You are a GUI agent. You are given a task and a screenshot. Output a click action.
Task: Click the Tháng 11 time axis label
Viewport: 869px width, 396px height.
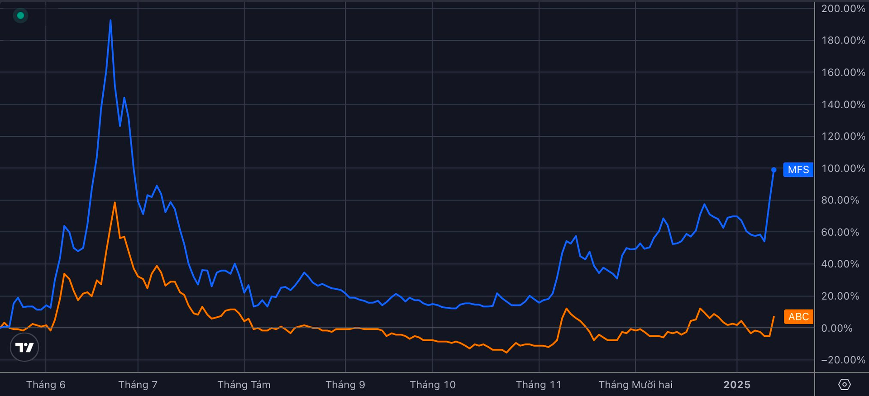(x=539, y=385)
